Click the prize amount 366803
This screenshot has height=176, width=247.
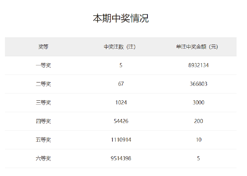[x=198, y=84]
